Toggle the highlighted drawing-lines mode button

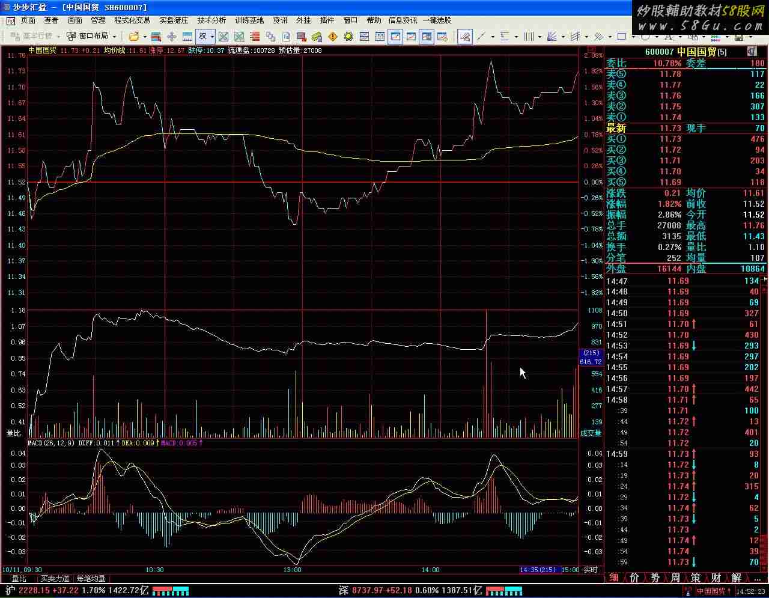click(x=464, y=37)
